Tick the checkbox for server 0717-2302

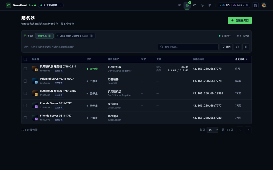click(x=25, y=93)
